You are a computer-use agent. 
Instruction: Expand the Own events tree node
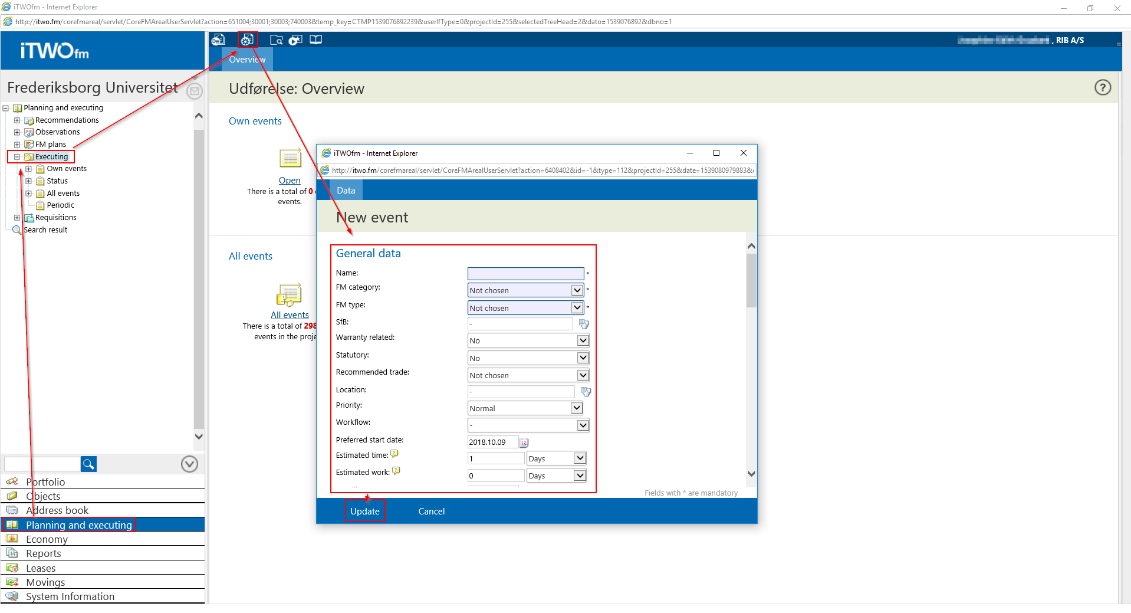(28, 169)
